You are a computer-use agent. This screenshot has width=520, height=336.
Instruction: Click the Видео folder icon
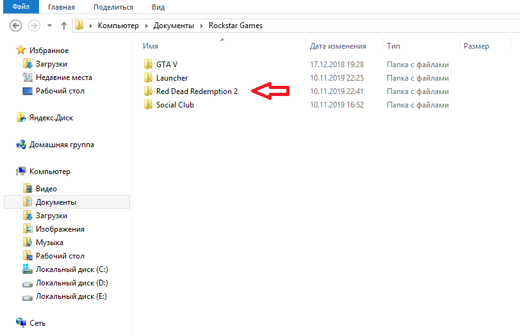coord(27,188)
